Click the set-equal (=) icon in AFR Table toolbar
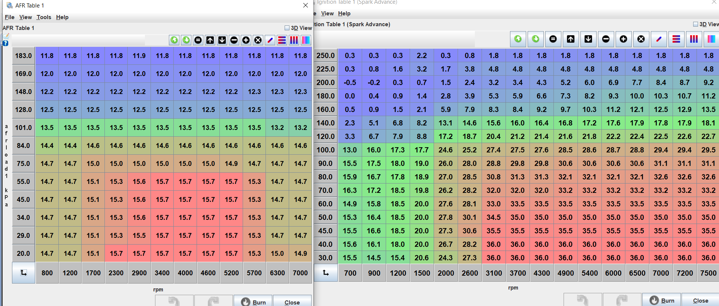719x306 pixels. (x=198, y=40)
